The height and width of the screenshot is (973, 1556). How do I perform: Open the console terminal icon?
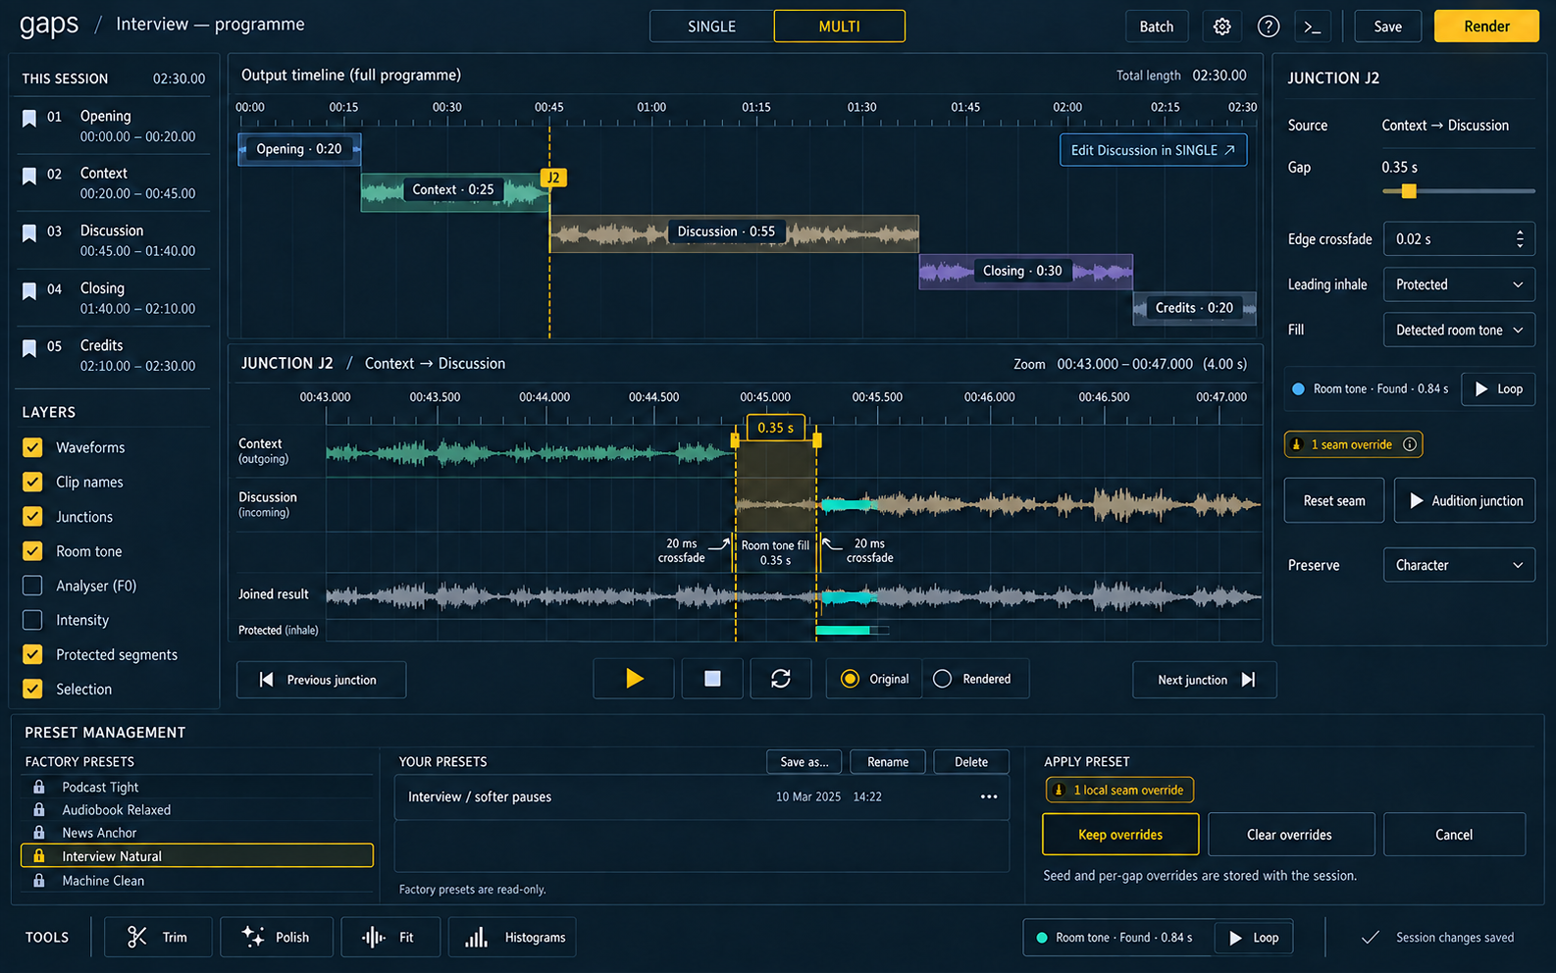click(1313, 26)
